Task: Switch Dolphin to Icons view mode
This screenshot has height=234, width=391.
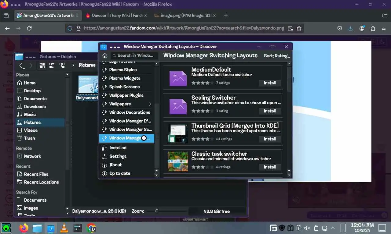Action: pyautogui.click(x=42, y=66)
